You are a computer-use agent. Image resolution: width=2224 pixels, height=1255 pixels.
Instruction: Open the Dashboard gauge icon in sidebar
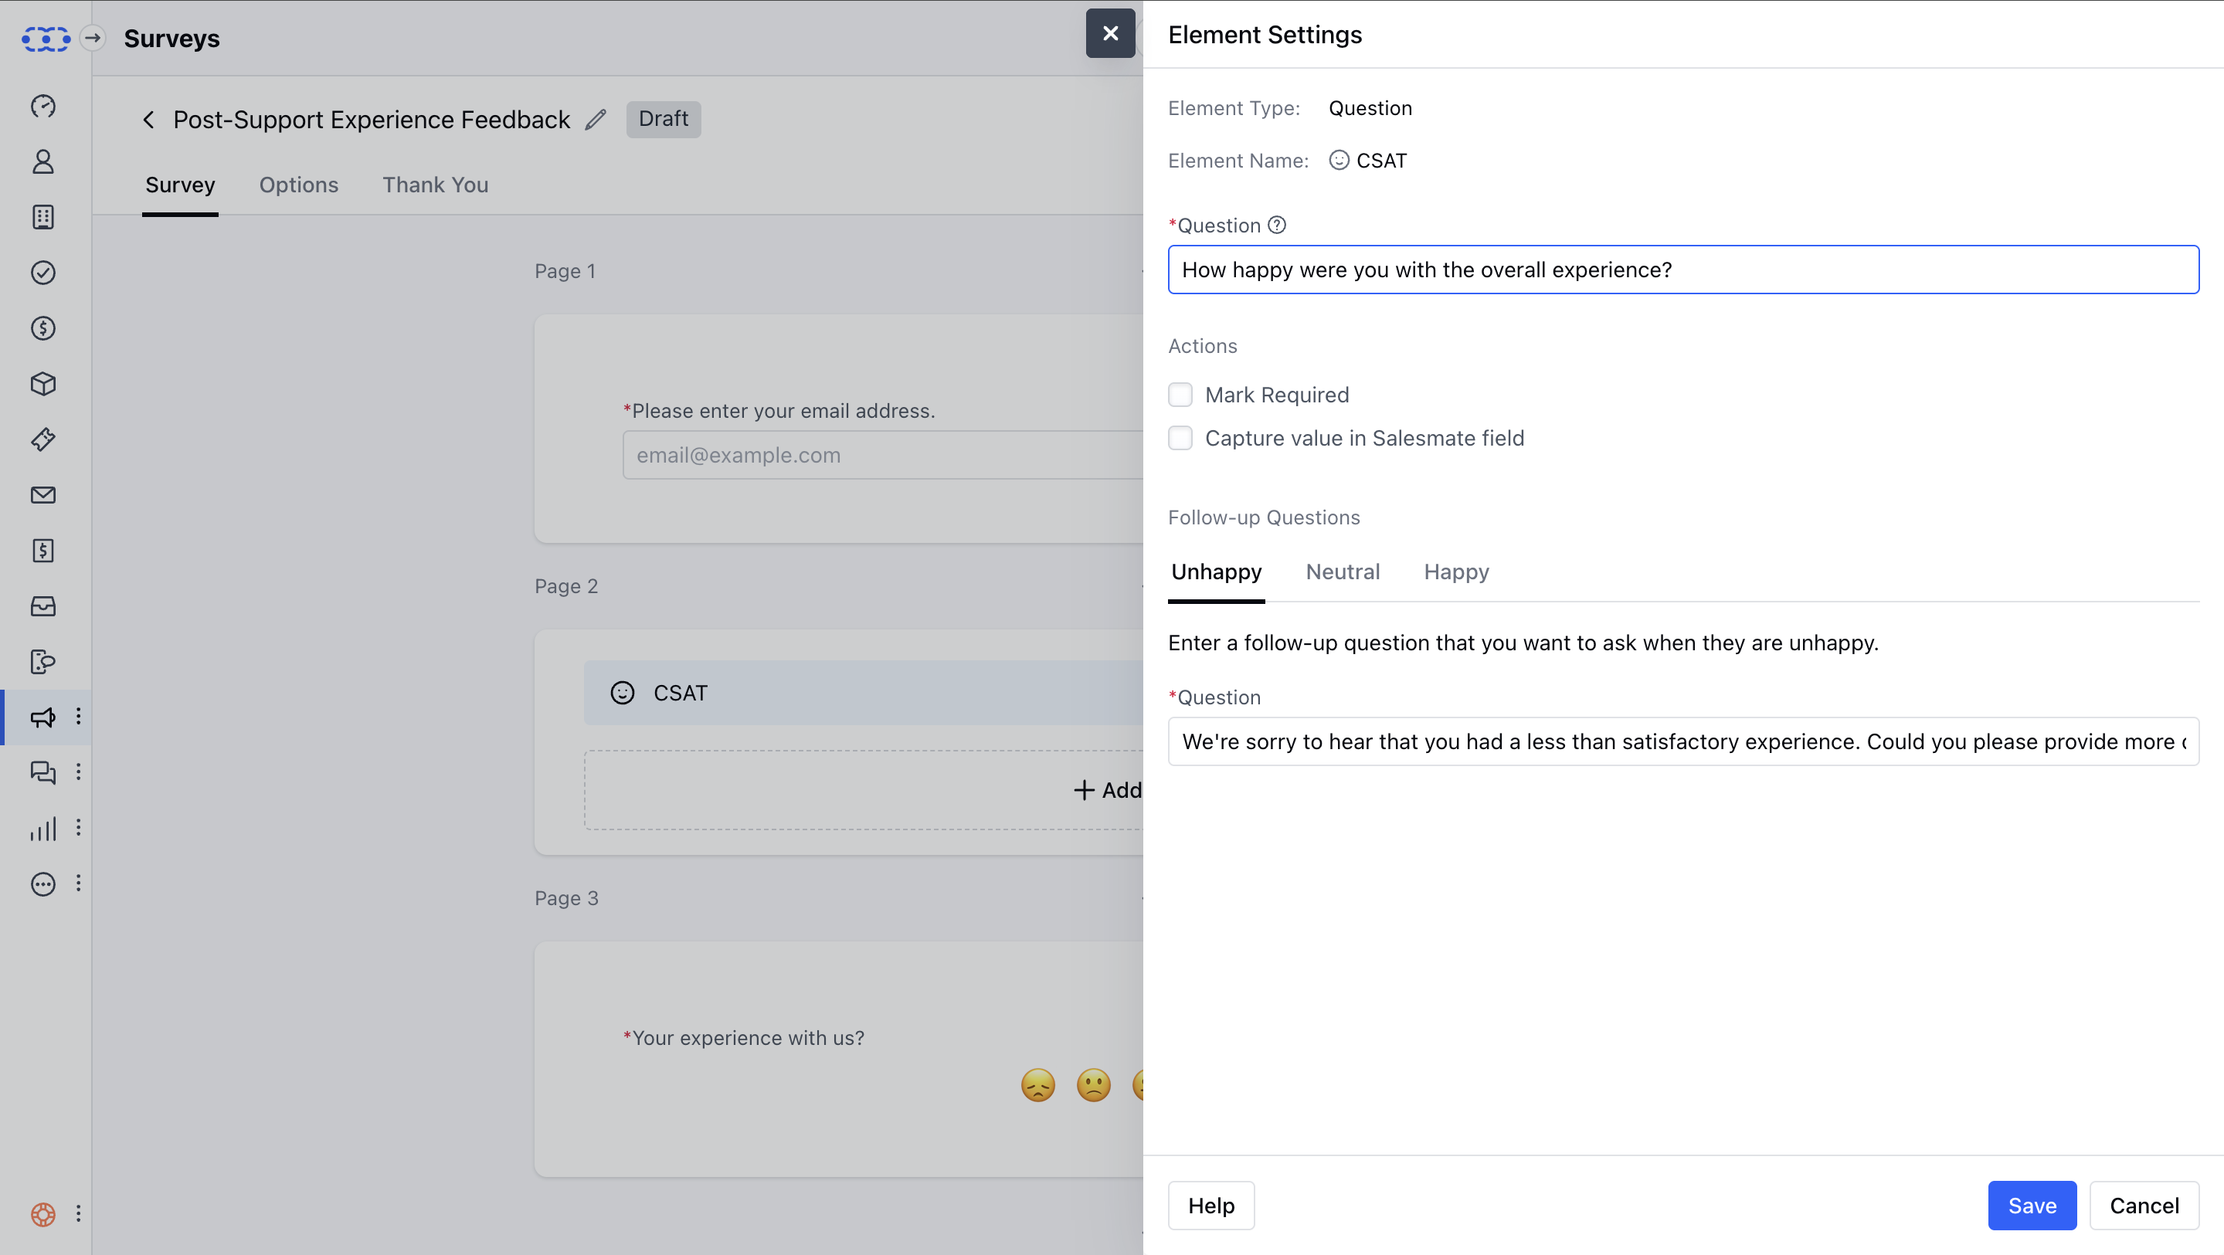point(43,106)
